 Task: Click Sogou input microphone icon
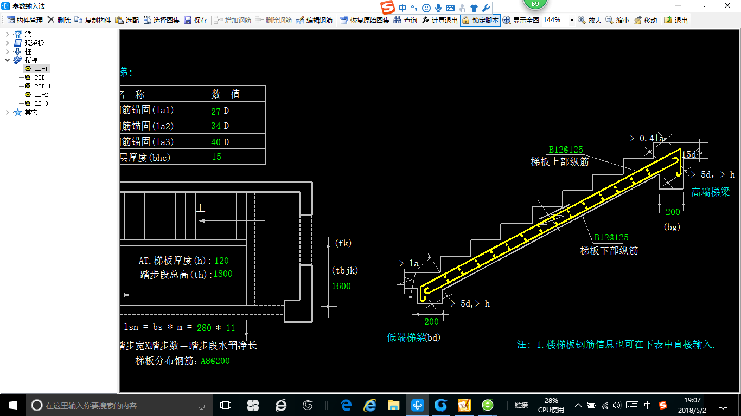438,8
